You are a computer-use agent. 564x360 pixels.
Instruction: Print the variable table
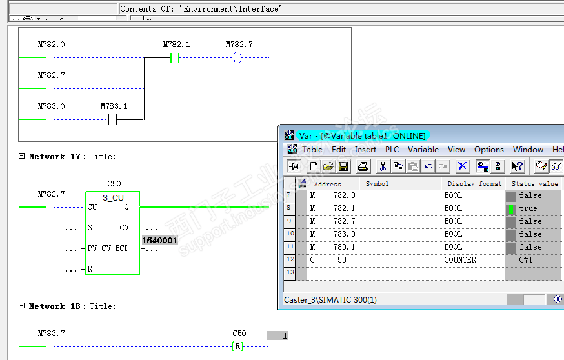363,166
